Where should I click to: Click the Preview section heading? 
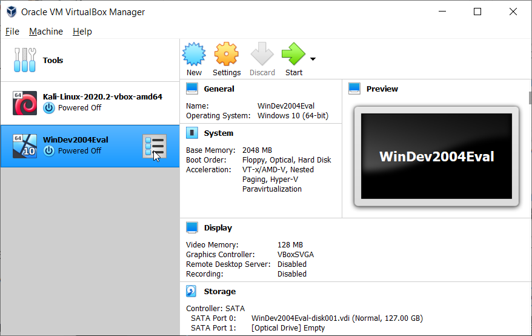coord(382,89)
